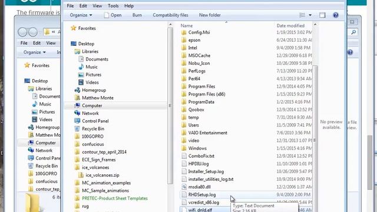Select the Qoobox folder
This screenshot has width=377, height=212.
(x=193, y=110)
